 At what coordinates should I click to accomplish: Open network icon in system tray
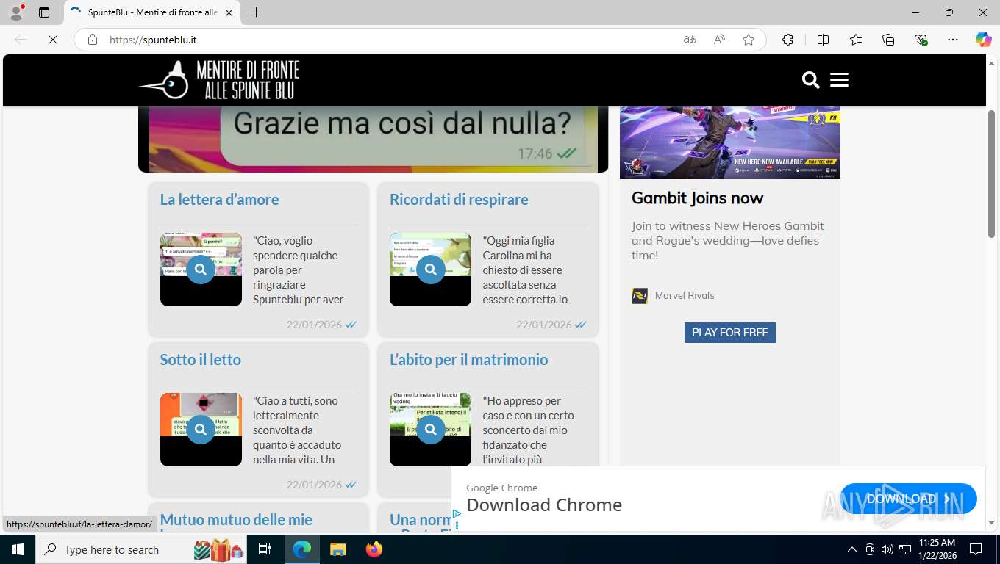pyautogui.click(x=905, y=549)
